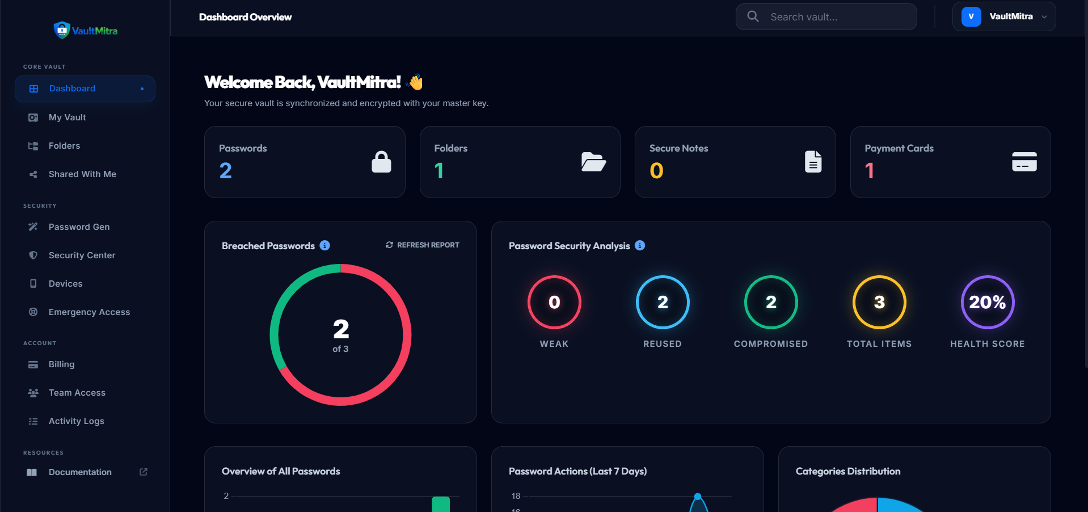View Activity Logs

(x=85, y=421)
